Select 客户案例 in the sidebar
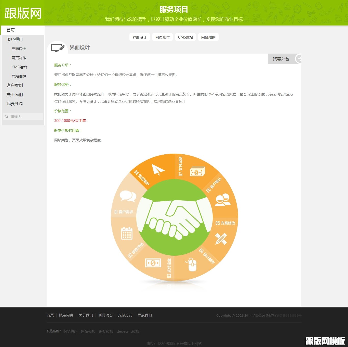This screenshot has height=347, width=348. click(x=15, y=85)
